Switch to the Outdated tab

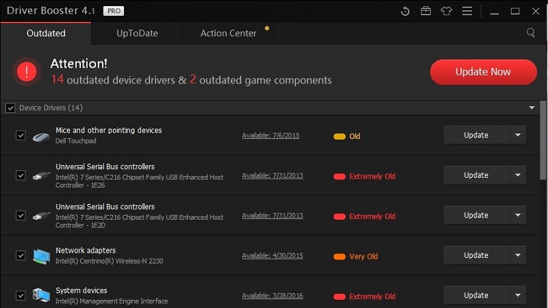46,34
